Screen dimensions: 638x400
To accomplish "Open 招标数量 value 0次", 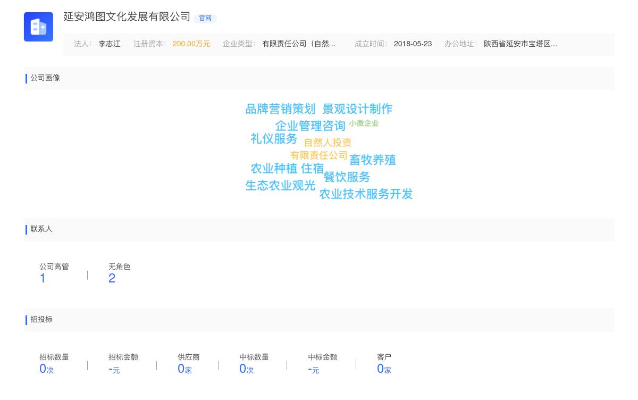I will click(46, 369).
